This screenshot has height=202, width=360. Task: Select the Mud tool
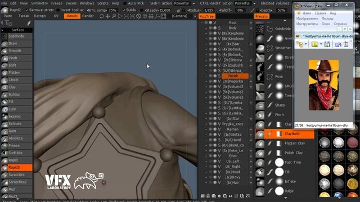click(x=16, y=190)
